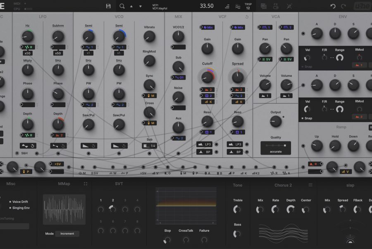
Task: Open the first VCF LP3 filter type selector
Action: [x=205, y=144]
